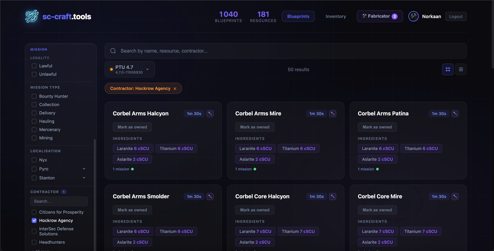Uncheck the Hockrow Agency contractor
This screenshot has width=494, height=251.
click(x=34, y=221)
